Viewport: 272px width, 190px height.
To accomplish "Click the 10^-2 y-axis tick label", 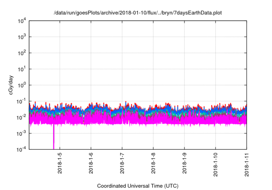I will pos(22,117).
